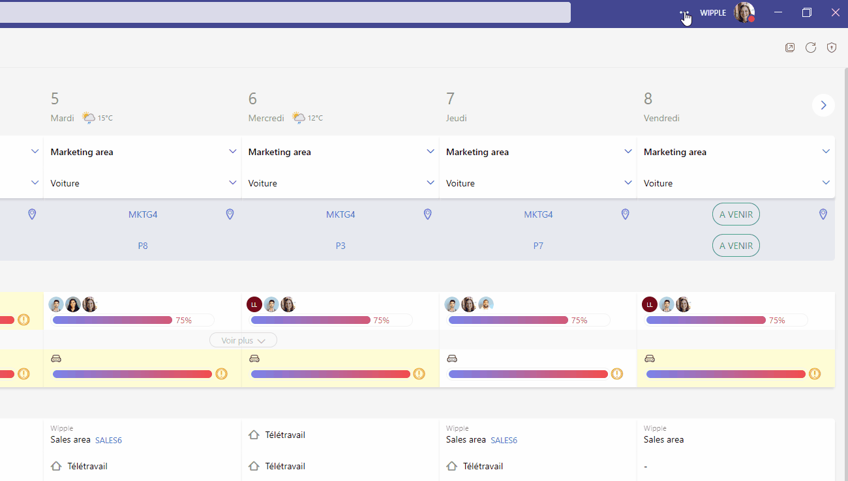Open Voiture dropdown for Vendredi

tap(826, 183)
